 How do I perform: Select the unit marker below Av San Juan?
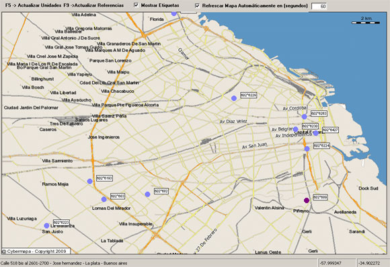coord(307,149)
